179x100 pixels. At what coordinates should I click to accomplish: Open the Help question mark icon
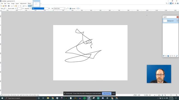[178, 3]
